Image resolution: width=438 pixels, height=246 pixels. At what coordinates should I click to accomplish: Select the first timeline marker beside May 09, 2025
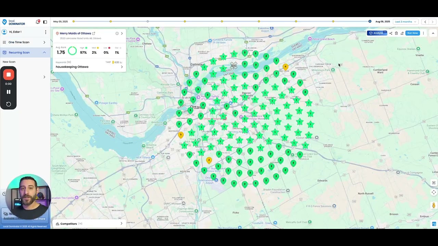tap(74, 22)
